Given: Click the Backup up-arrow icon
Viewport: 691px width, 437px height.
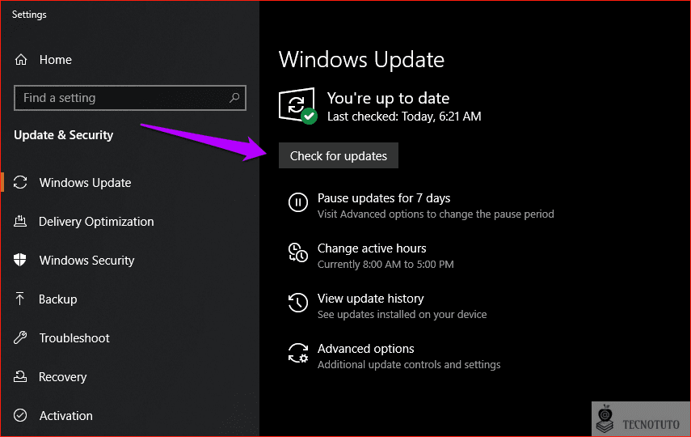Looking at the screenshot, I should [x=20, y=299].
